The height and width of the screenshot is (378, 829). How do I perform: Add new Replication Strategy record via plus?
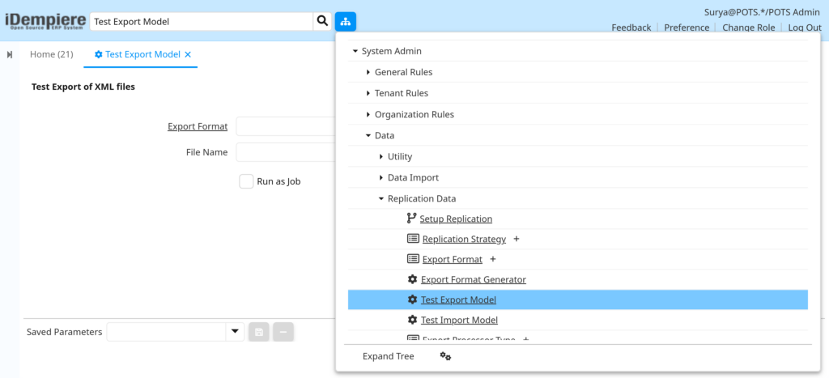point(517,239)
